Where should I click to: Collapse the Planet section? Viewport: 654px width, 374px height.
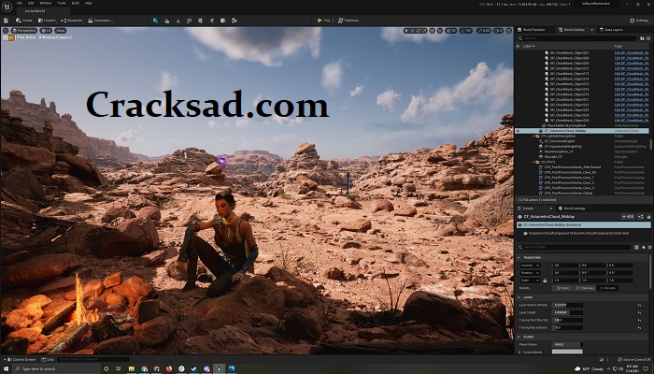click(x=519, y=337)
